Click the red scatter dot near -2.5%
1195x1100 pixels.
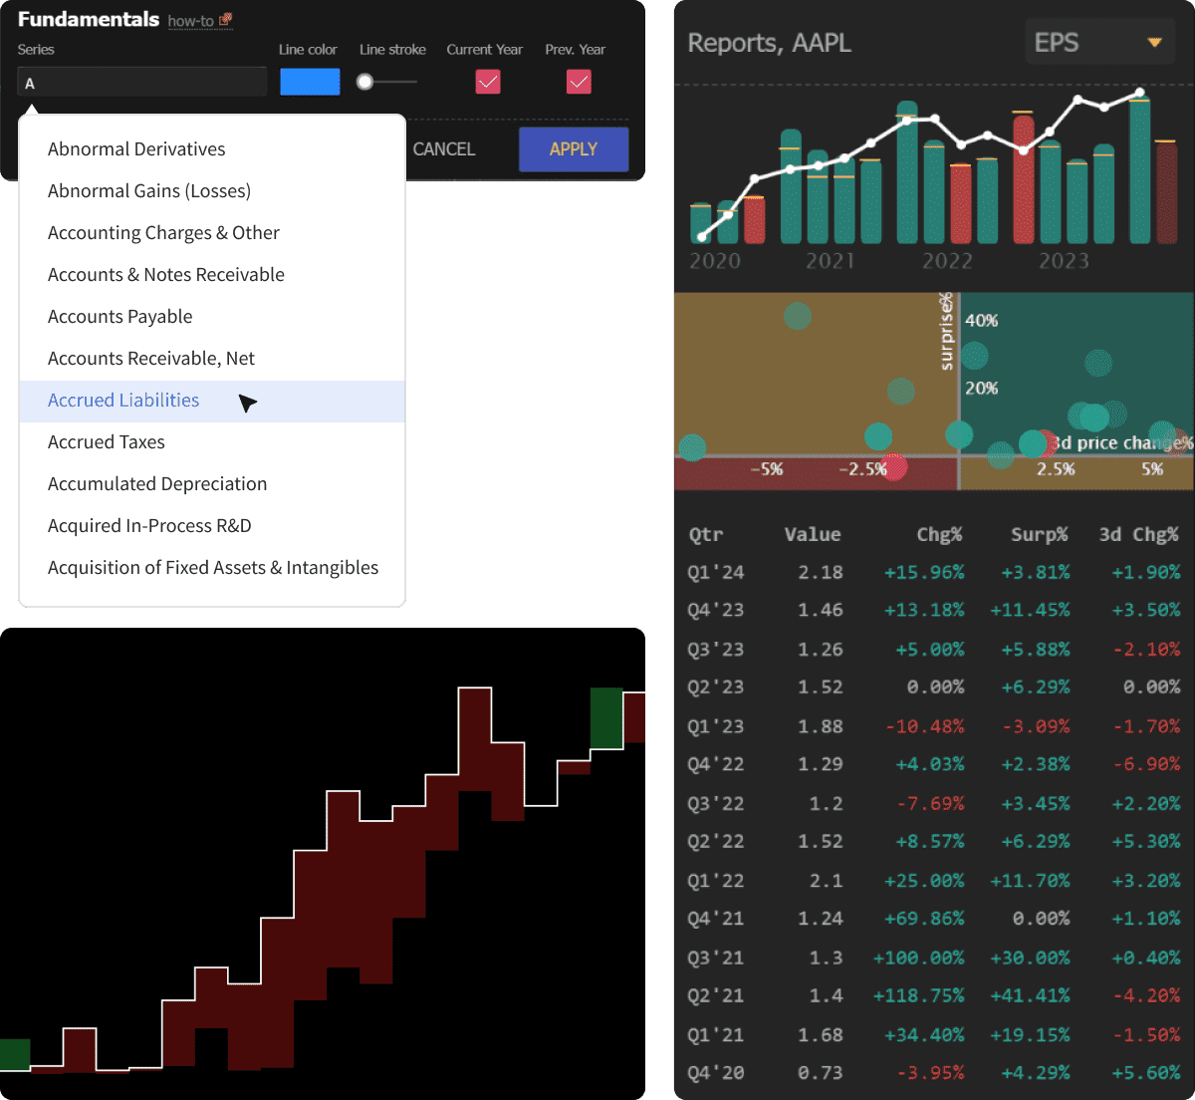pos(893,466)
